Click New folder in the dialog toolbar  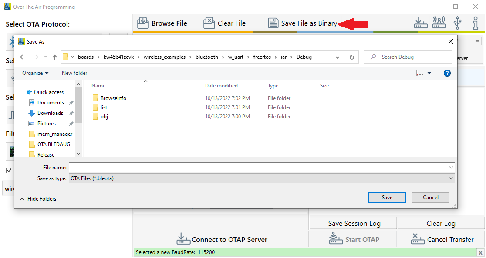tap(74, 73)
